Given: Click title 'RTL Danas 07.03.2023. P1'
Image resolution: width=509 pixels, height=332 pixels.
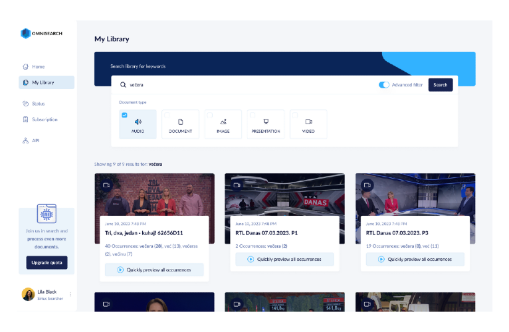Looking at the screenshot, I should pyautogui.click(x=266, y=233).
